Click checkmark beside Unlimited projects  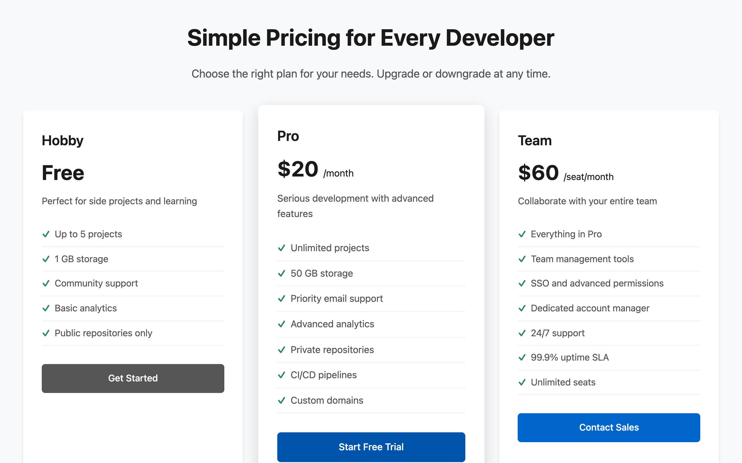tap(281, 248)
